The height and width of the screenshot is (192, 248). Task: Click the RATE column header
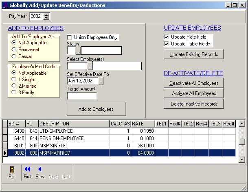(x=143, y=123)
